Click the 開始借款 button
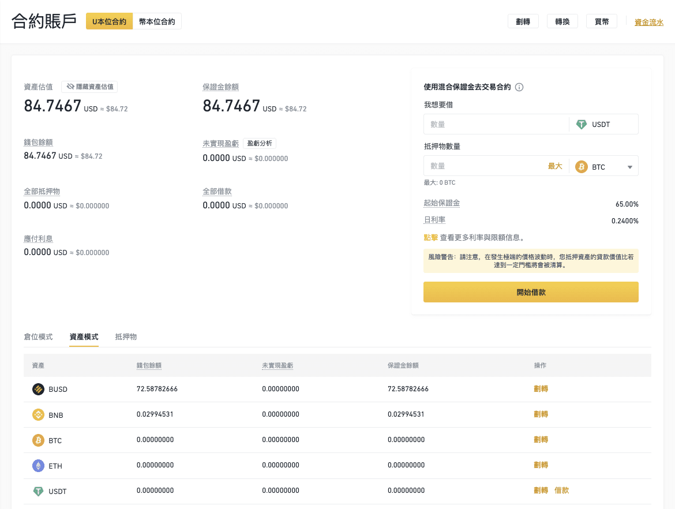Image resolution: width=675 pixels, height=509 pixels. pyautogui.click(x=531, y=292)
